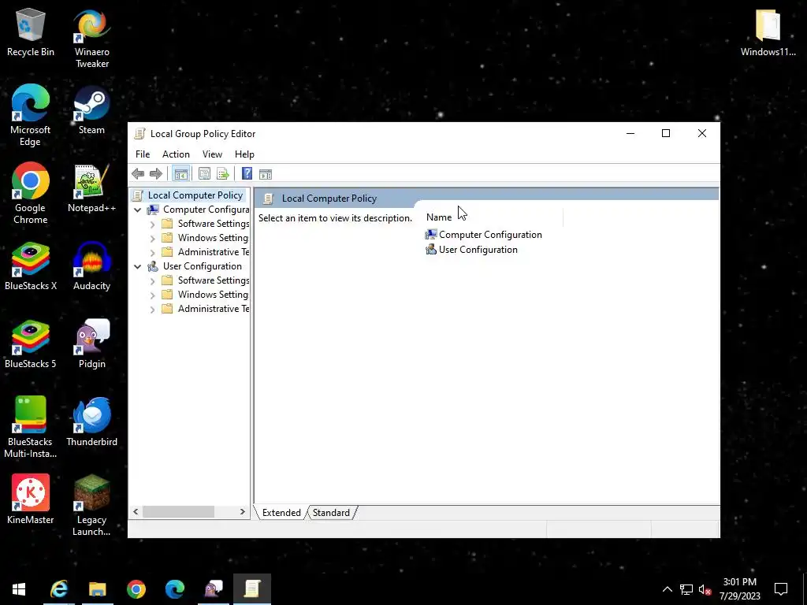The height and width of the screenshot is (605, 807).
Task: Click tree pane scroll left arrow
Action: pos(136,512)
